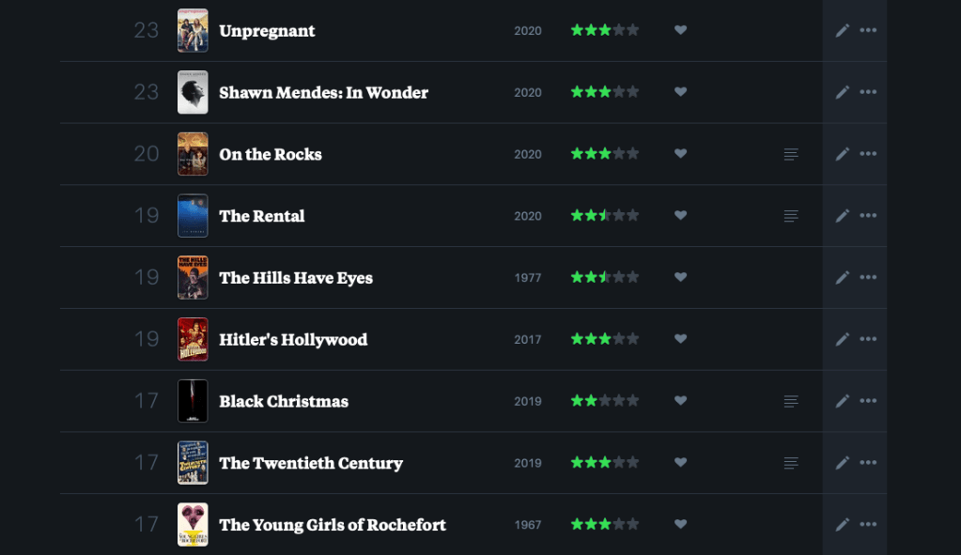The image size is (961, 555).
Task: Edit the Hitler's Hollywood entry
Action: pos(842,340)
